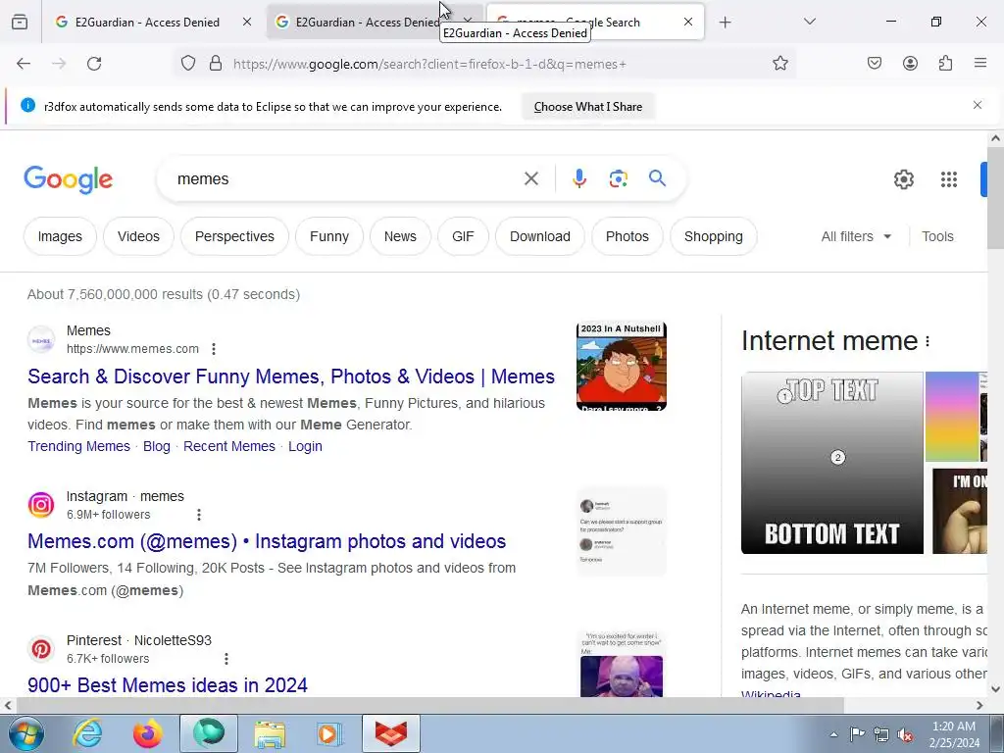
Task: Open Firefox View tab icon
Action: pyautogui.click(x=20, y=22)
